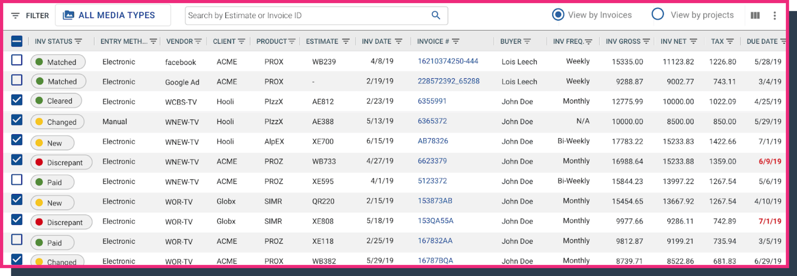Image resolution: width=797 pixels, height=276 pixels.
Task: Click the VENDOR column filter icon
Action: 198,41
